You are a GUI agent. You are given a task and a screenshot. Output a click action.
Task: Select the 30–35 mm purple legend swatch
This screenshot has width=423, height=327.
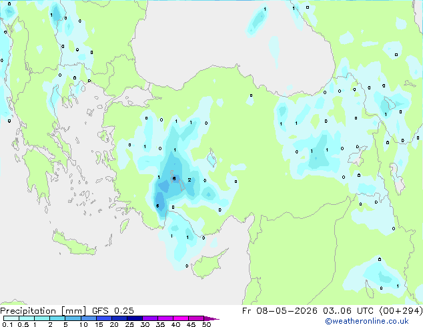[x=149, y=318]
